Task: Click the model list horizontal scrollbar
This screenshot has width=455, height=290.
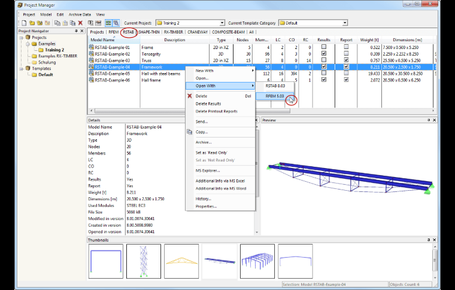Action: [x=192, y=111]
